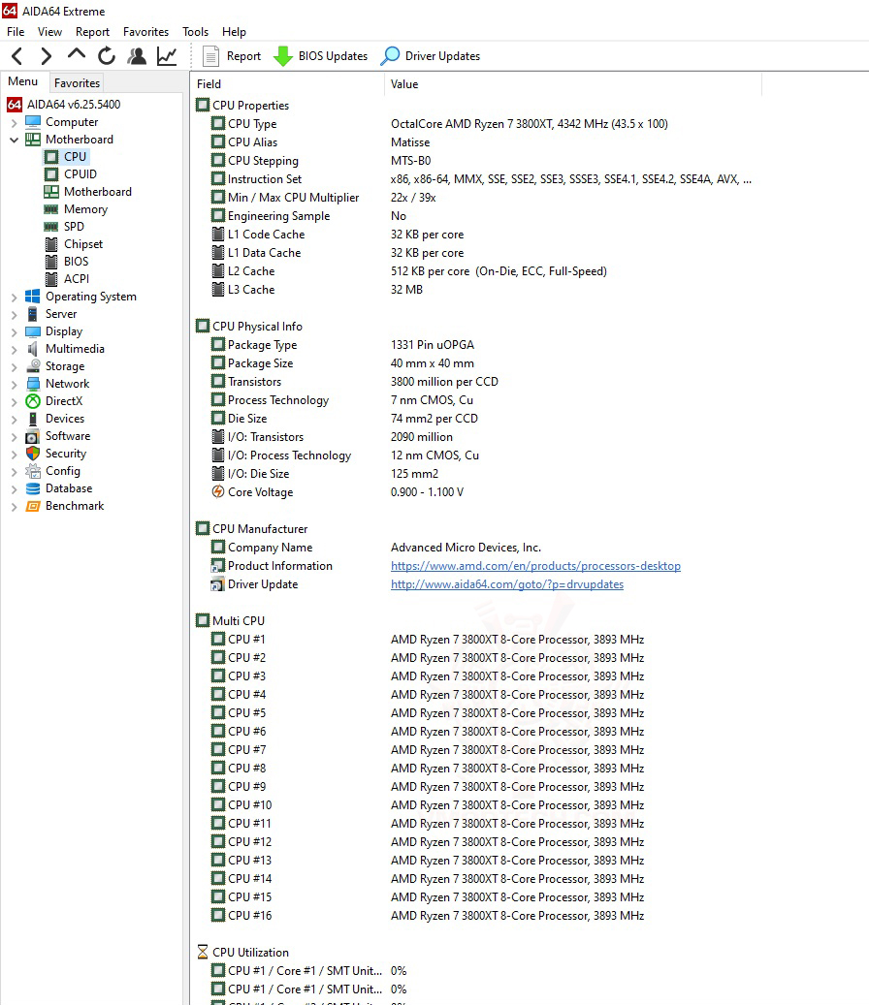This screenshot has width=869, height=1005.
Task: Expand the Network tree node
Action: coord(15,384)
